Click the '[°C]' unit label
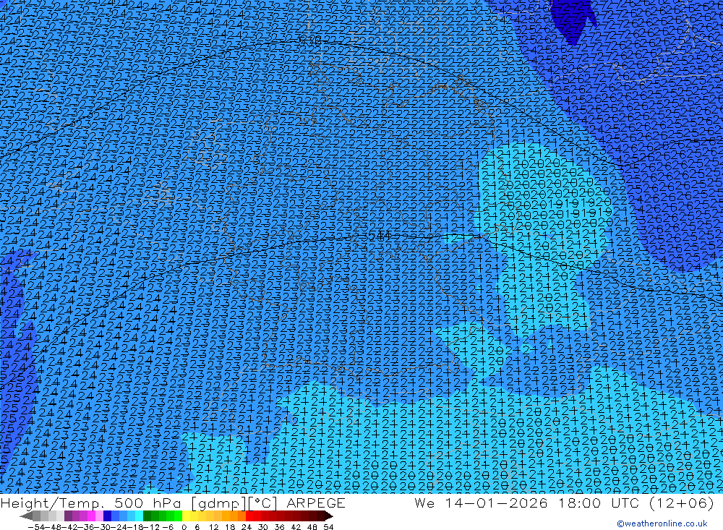 (262, 503)
